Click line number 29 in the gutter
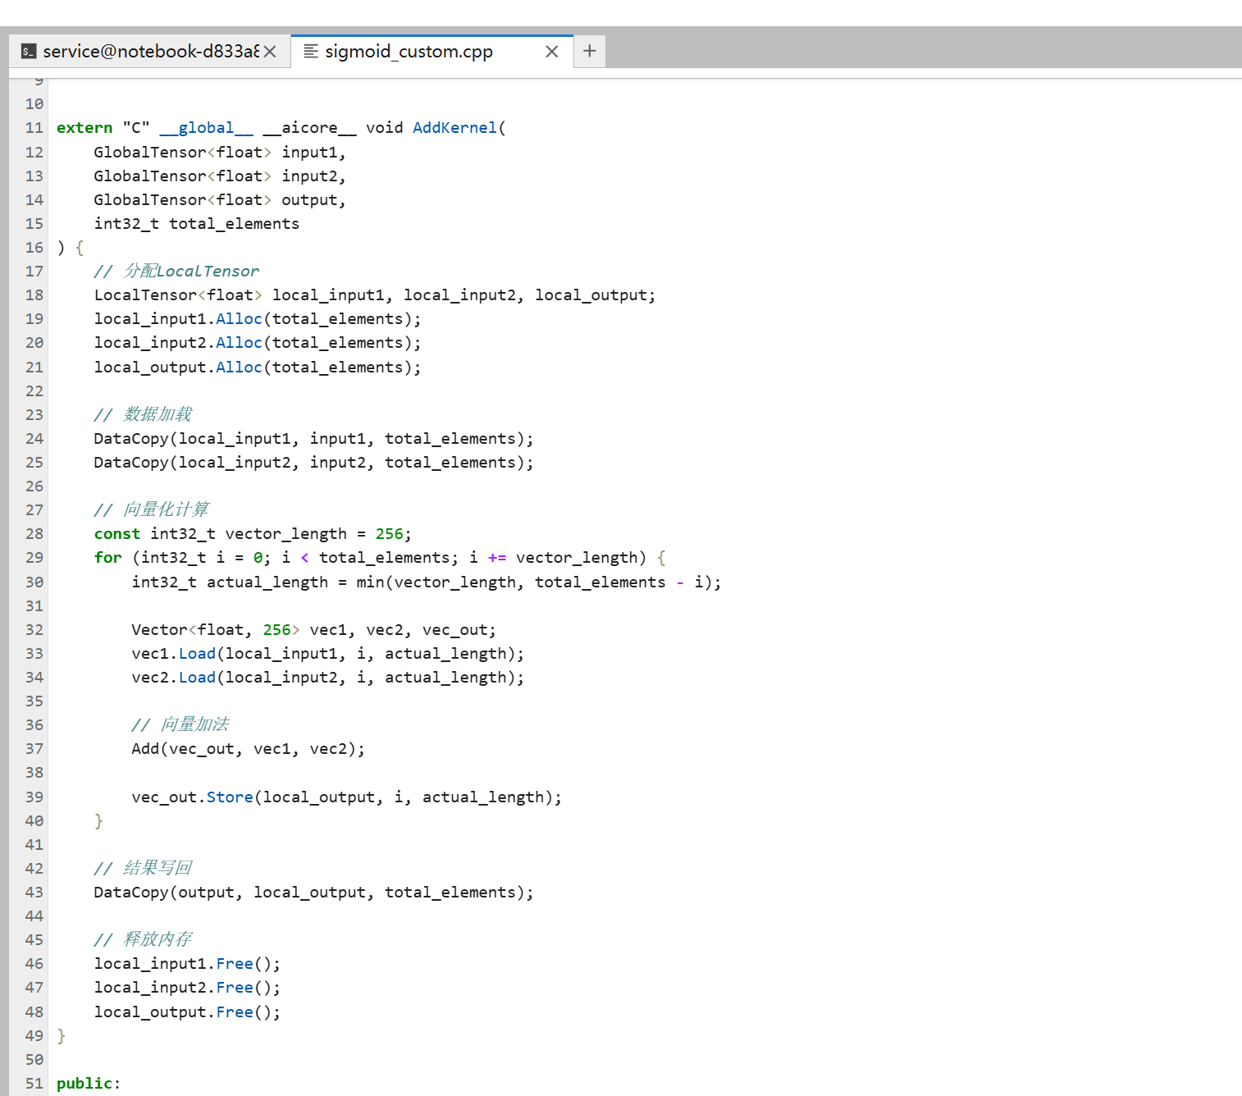The image size is (1242, 1096). tap(34, 558)
